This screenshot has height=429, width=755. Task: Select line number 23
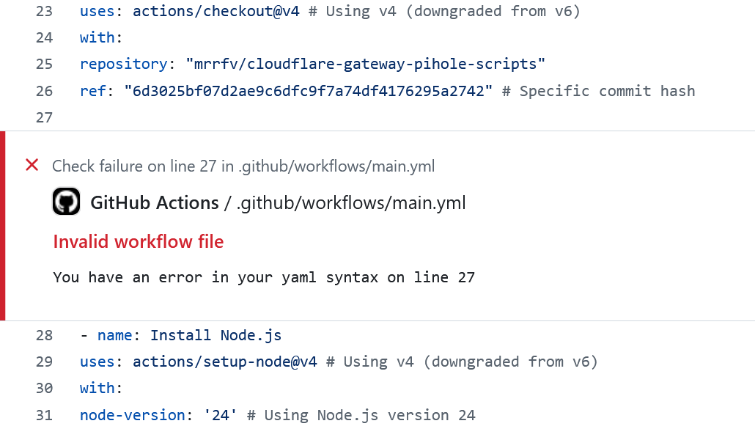[44, 11]
